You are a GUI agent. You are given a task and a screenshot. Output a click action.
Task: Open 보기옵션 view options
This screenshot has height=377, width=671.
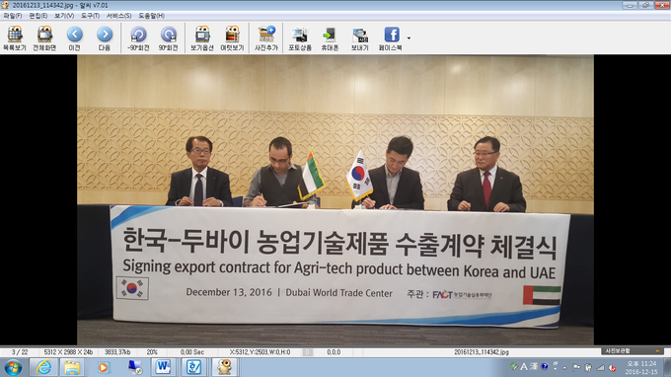202,38
